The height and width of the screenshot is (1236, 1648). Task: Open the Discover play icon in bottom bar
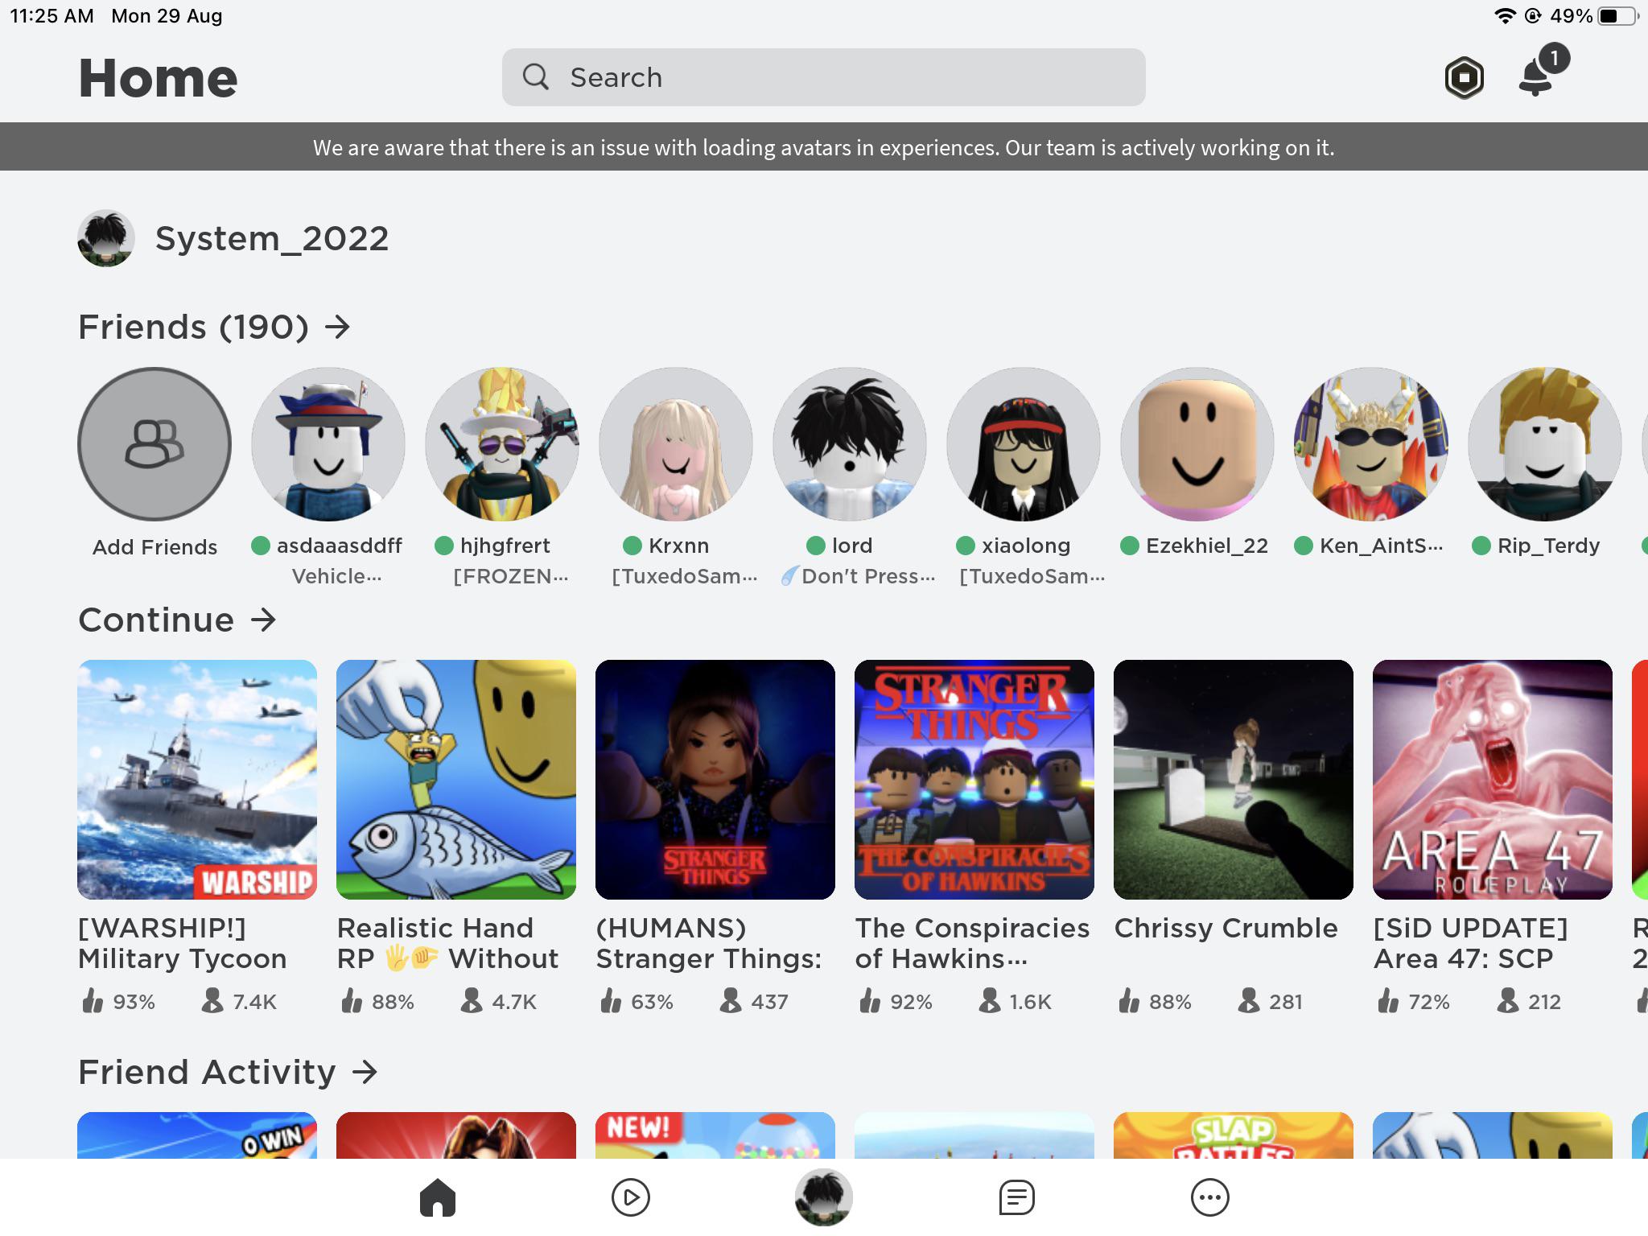tap(631, 1197)
